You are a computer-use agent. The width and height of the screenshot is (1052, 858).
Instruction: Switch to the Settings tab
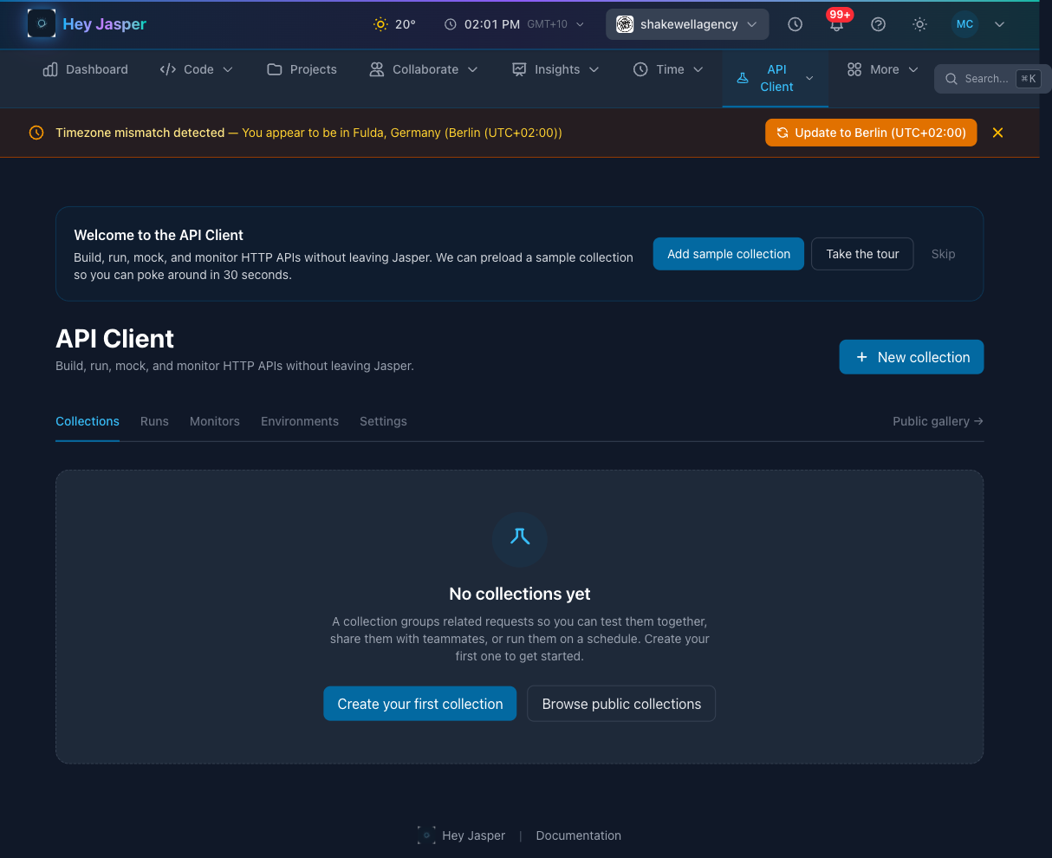point(383,421)
